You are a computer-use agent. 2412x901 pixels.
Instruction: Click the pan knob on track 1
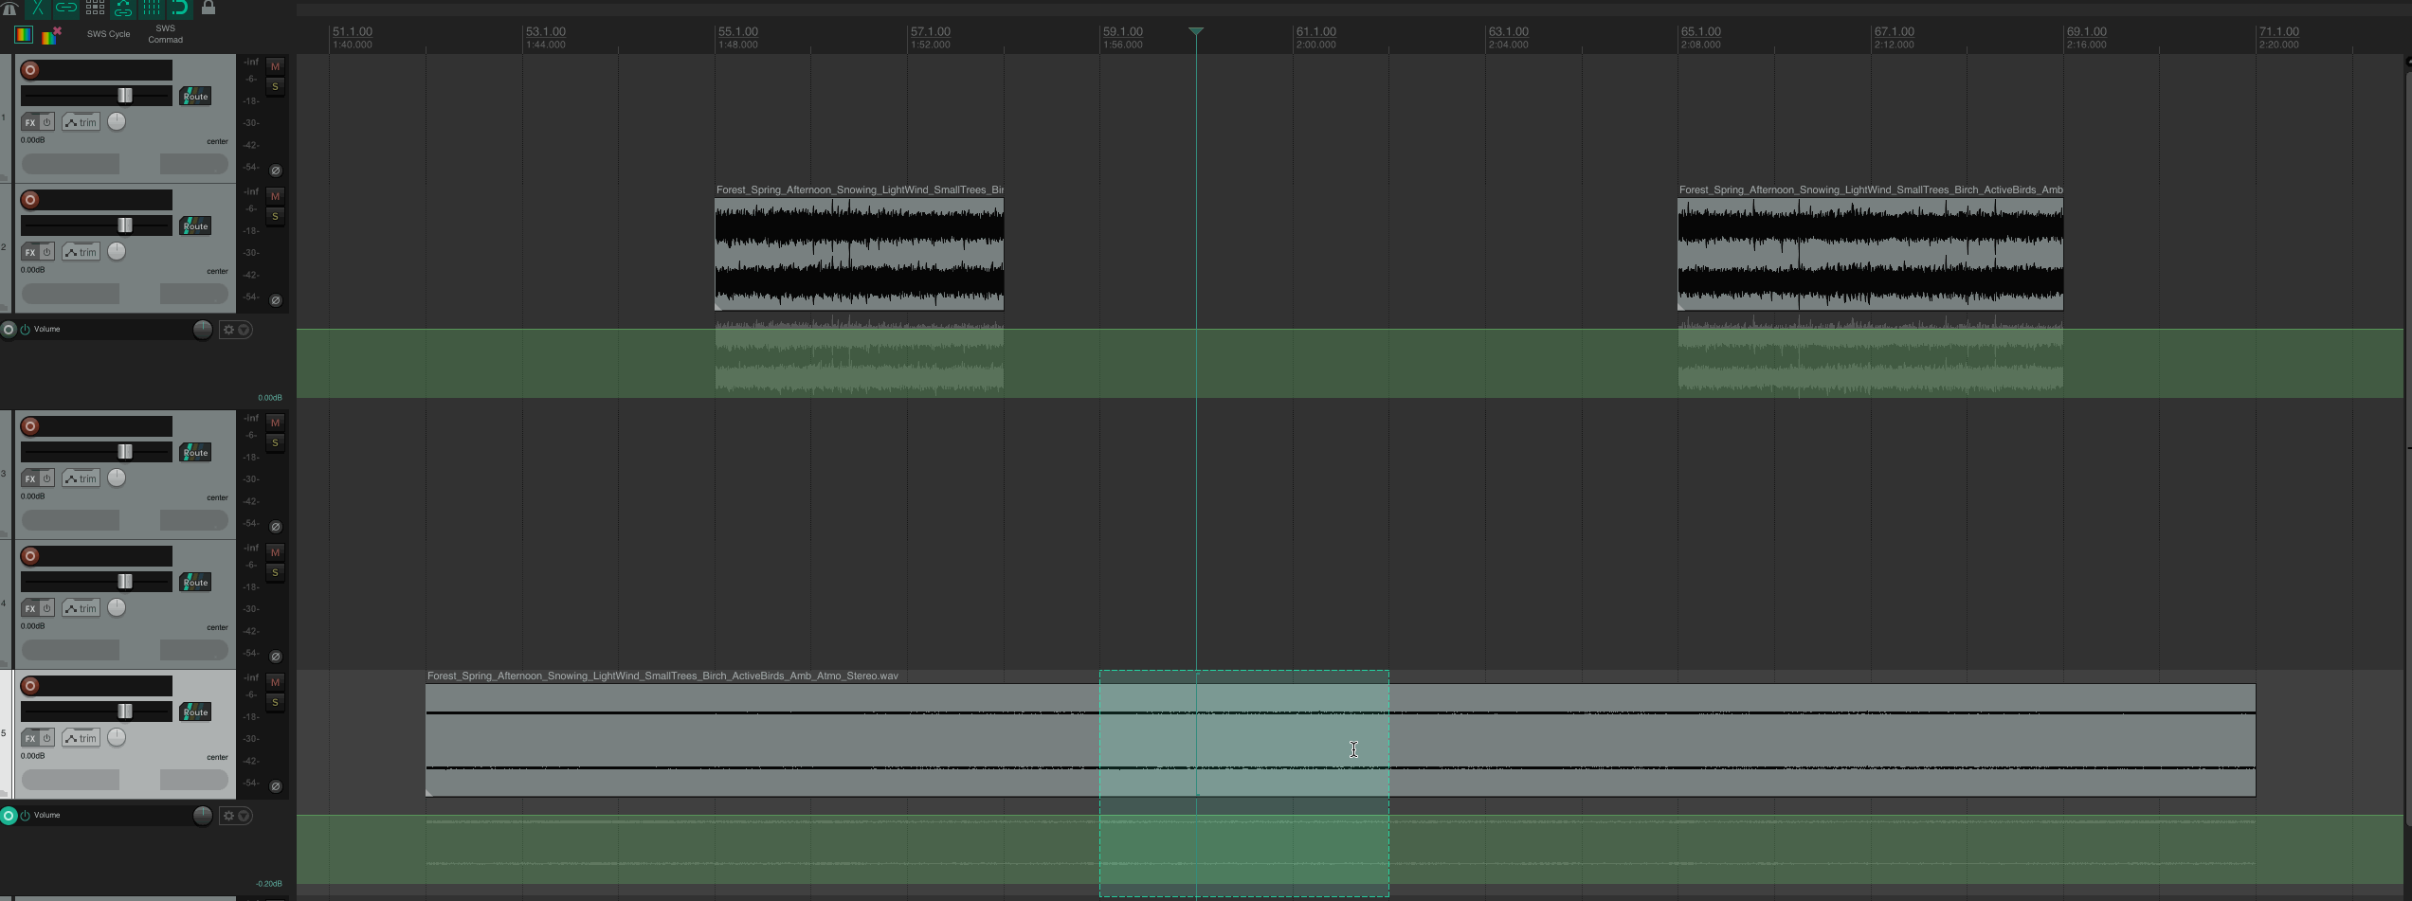(117, 121)
